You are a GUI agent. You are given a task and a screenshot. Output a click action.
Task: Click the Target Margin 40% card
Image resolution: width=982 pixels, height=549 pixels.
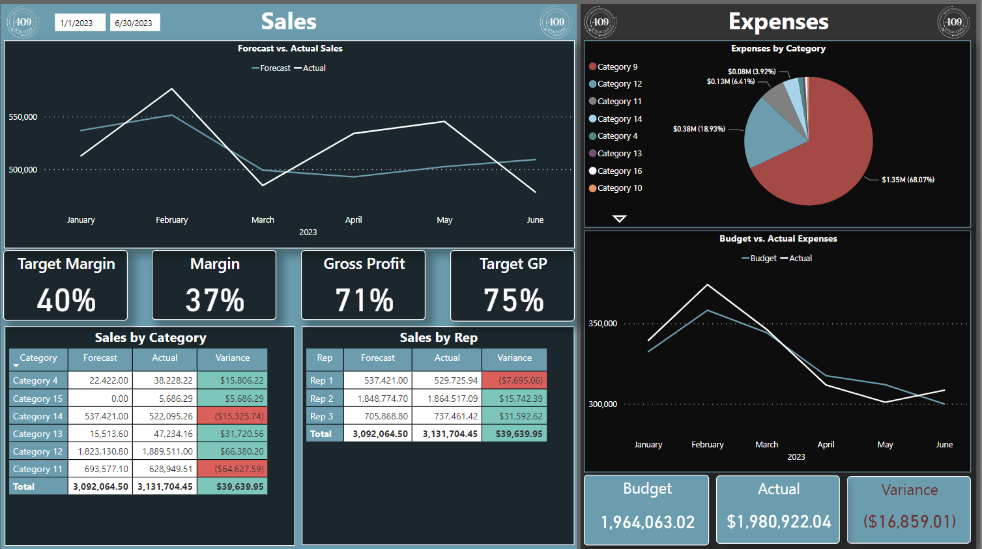tap(66, 286)
